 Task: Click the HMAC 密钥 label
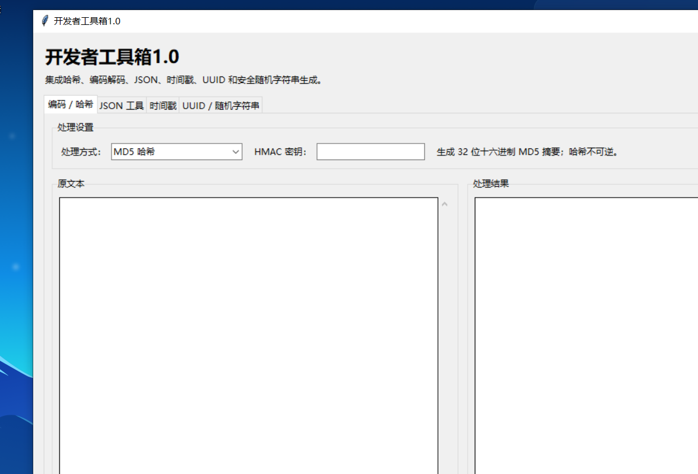coord(280,152)
